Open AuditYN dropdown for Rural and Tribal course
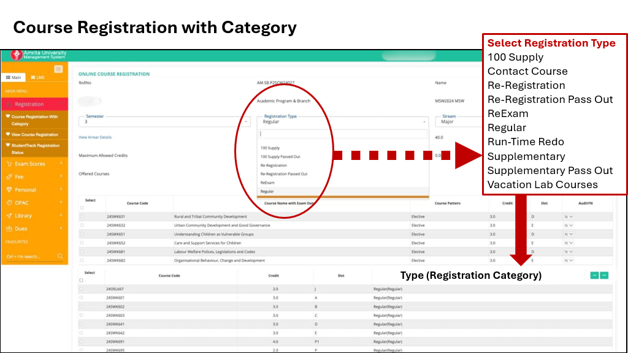Screen dimensions: 628x353 click(x=570, y=216)
